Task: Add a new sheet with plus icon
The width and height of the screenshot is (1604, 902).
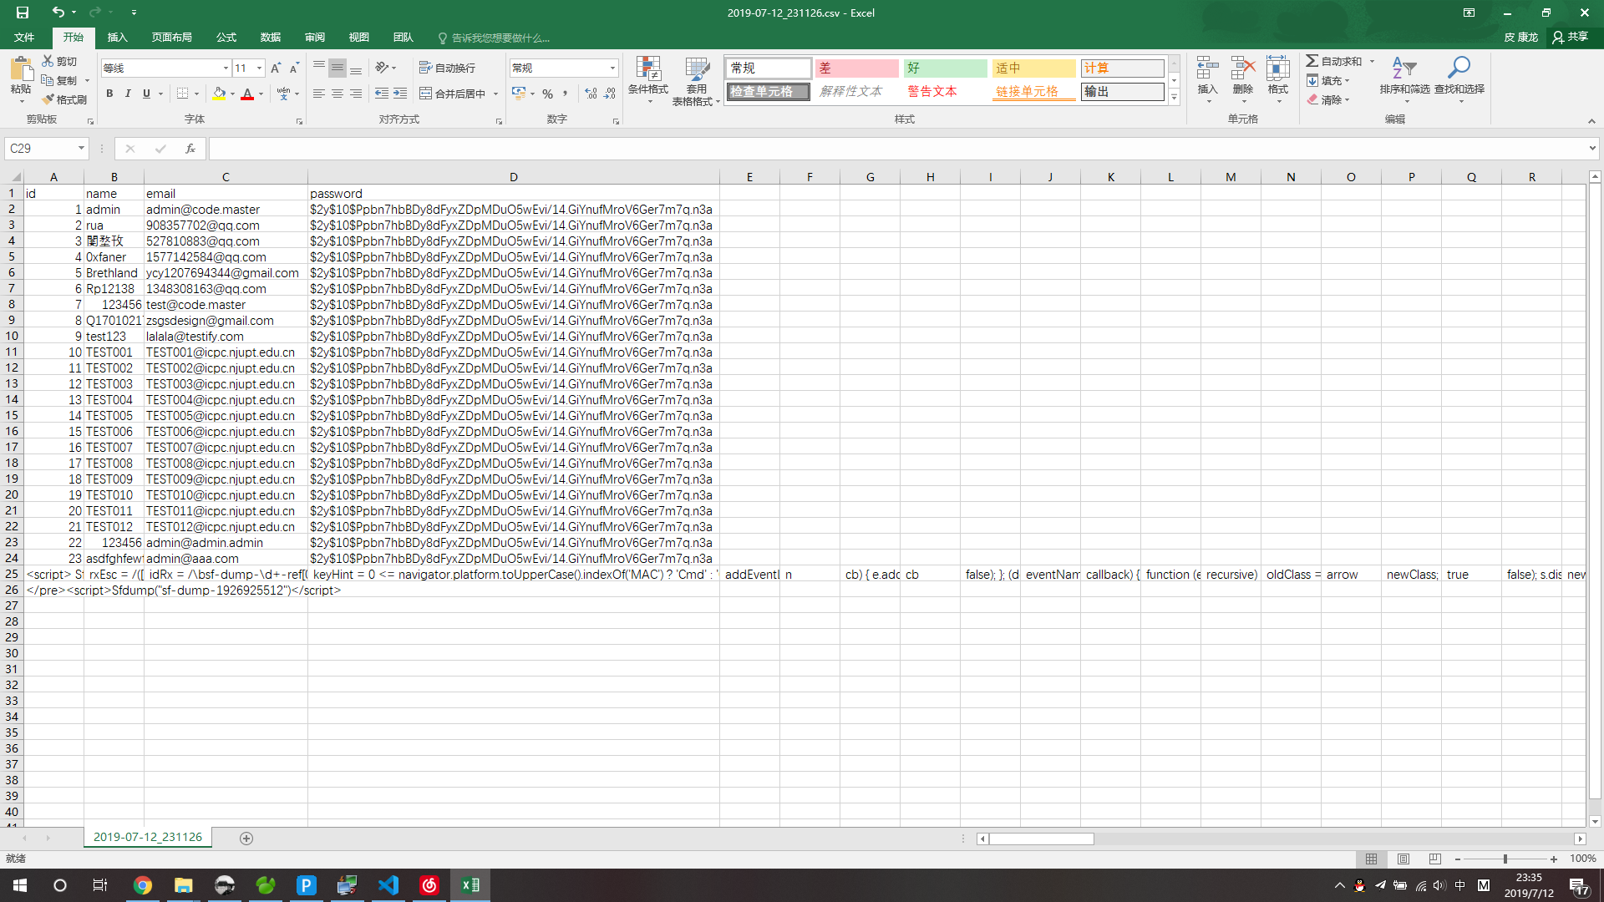Action: (246, 838)
